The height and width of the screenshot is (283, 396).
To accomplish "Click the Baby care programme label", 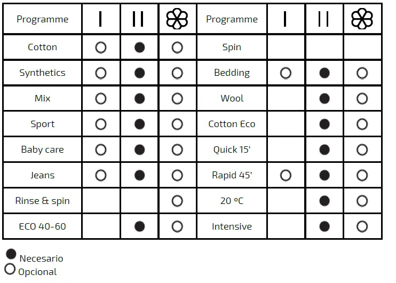I will tap(43, 150).
